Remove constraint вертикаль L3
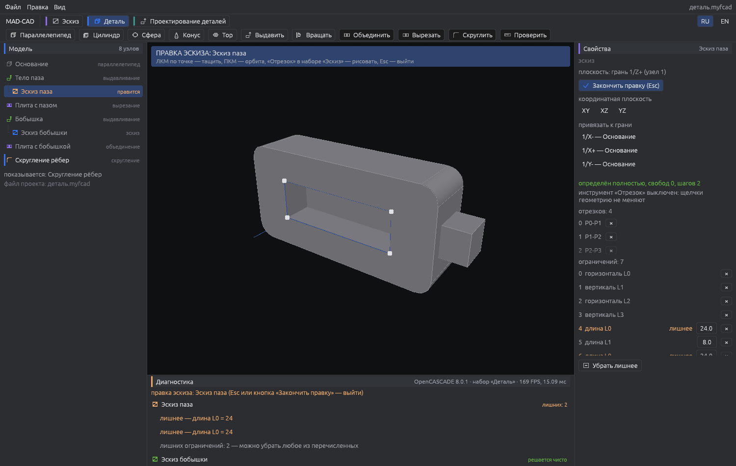 coord(726,315)
